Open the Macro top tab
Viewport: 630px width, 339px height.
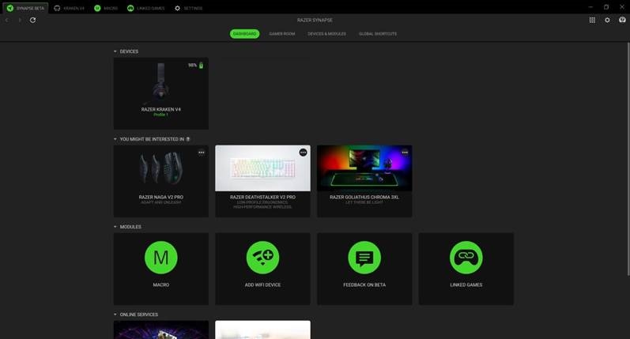[x=106, y=8]
